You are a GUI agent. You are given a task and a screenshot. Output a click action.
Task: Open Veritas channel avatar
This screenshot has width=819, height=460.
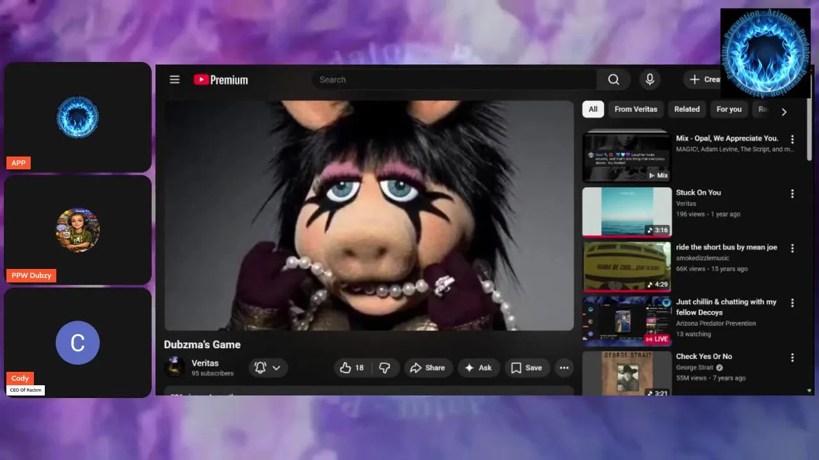(x=174, y=367)
